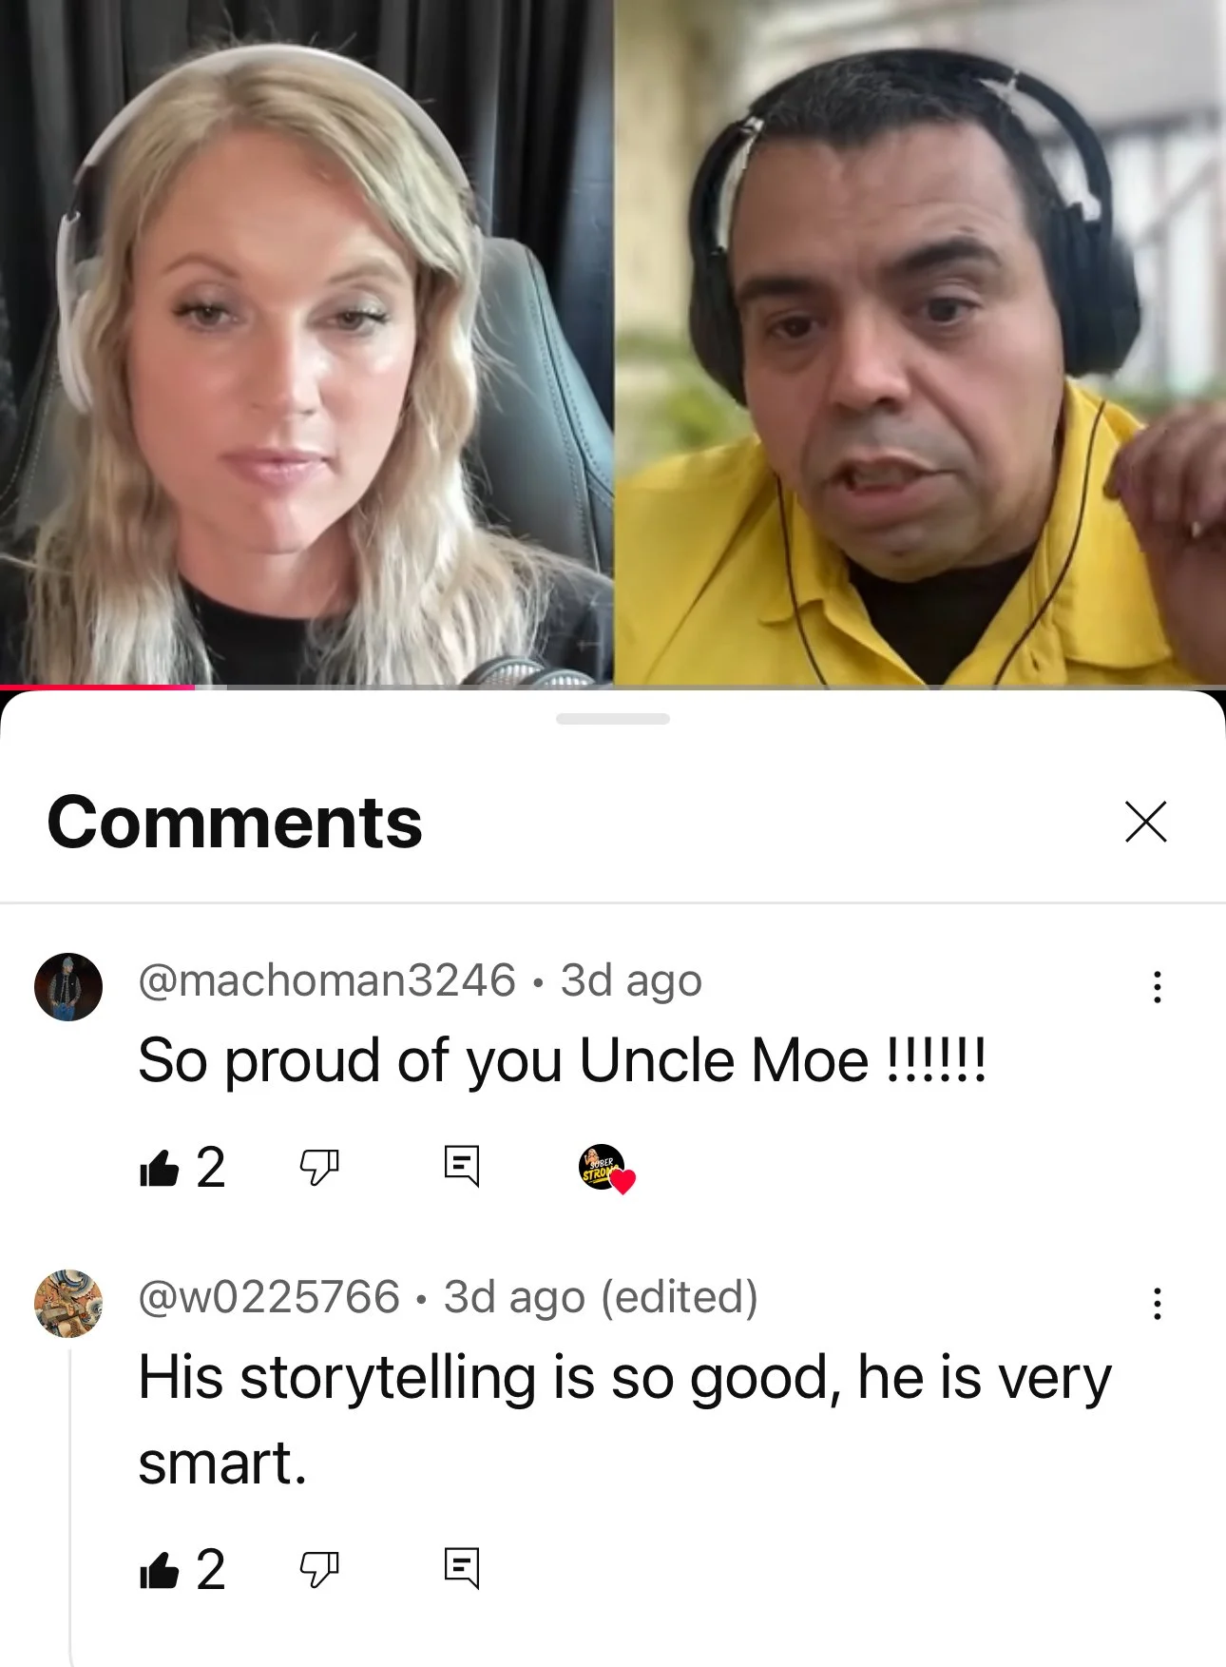
Task: Tap the @machoman3246 username
Action: click(x=327, y=980)
